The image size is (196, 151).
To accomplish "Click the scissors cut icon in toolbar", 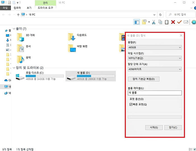I will click(154, 22).
